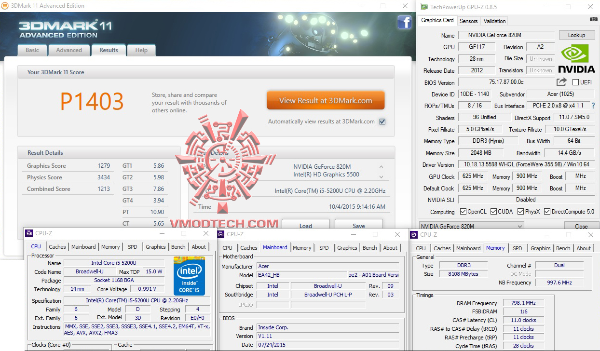Screen dimensions: 600x351
Task: Click the Bandwidth value 14.4 GB/s
Action: click(569, 153)
